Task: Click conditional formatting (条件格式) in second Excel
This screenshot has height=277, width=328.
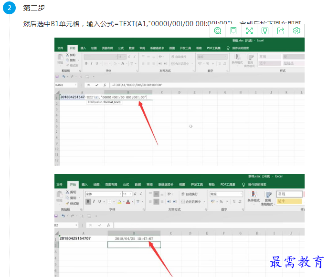Action: tap(254, 197)
